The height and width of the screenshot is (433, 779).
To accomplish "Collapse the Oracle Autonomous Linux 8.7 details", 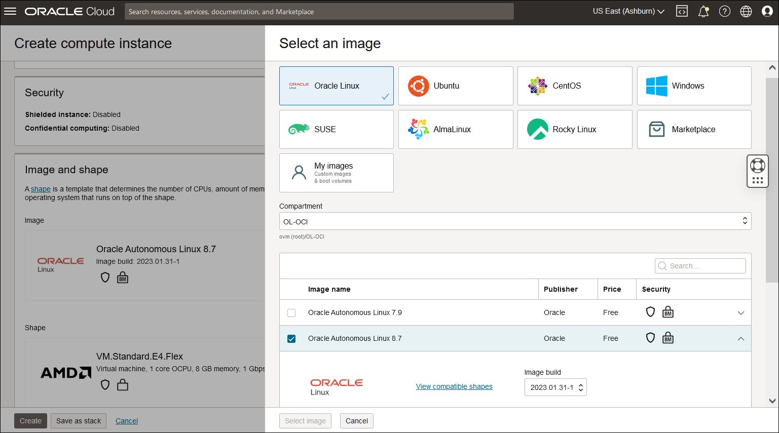I will pyautogui.click(x=740, y=338).
